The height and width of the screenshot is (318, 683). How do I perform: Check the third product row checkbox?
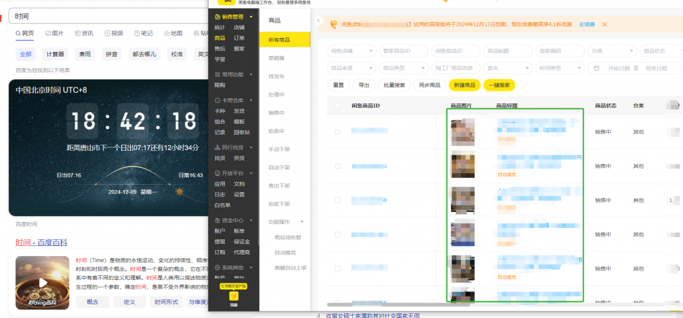point(337,200)
